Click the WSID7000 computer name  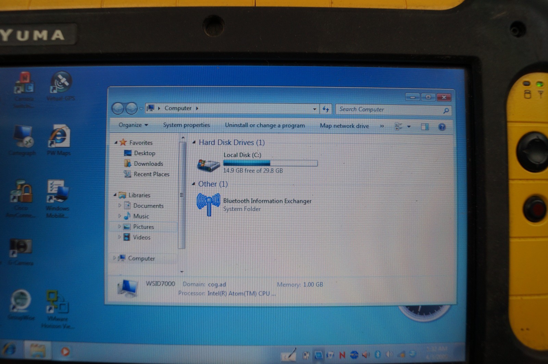click(x=160, y=284)
